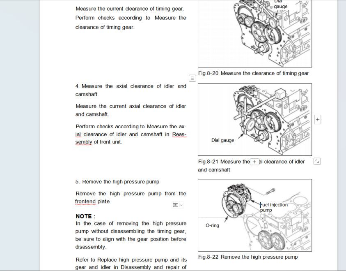This screenshot has width=346, height=271.
Task: Click the plus button inside Fig.8-21 caption
Action: point(254,162)
